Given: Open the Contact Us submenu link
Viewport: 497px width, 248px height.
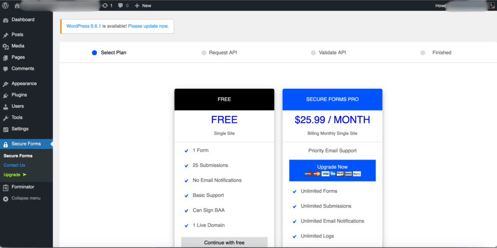Looking at the screenshot, I should (x=14, y=165).
